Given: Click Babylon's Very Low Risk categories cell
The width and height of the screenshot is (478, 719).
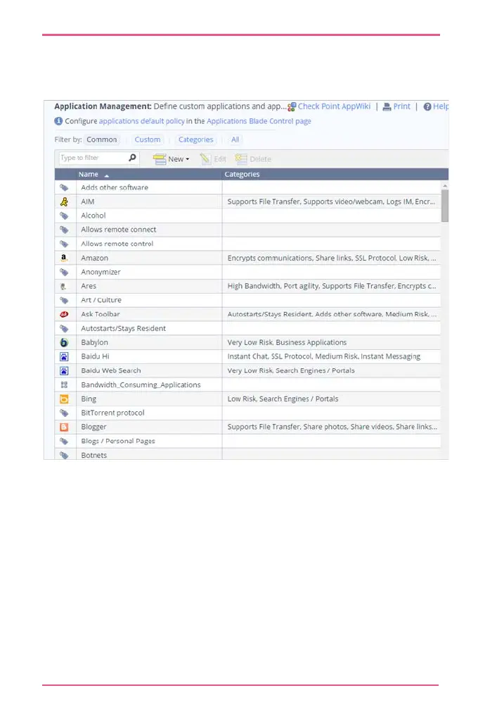Looking at the screenshot, I should click(332, 342).
